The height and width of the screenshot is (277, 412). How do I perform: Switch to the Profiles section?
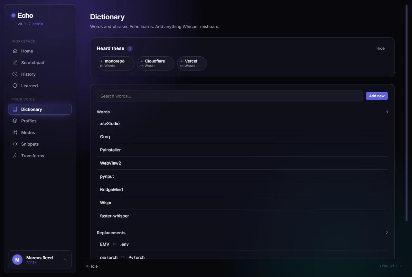coord(40,121)
